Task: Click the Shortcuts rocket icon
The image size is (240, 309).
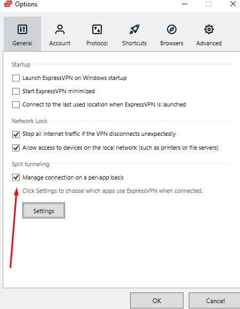Action: click(x=134, y=29)
